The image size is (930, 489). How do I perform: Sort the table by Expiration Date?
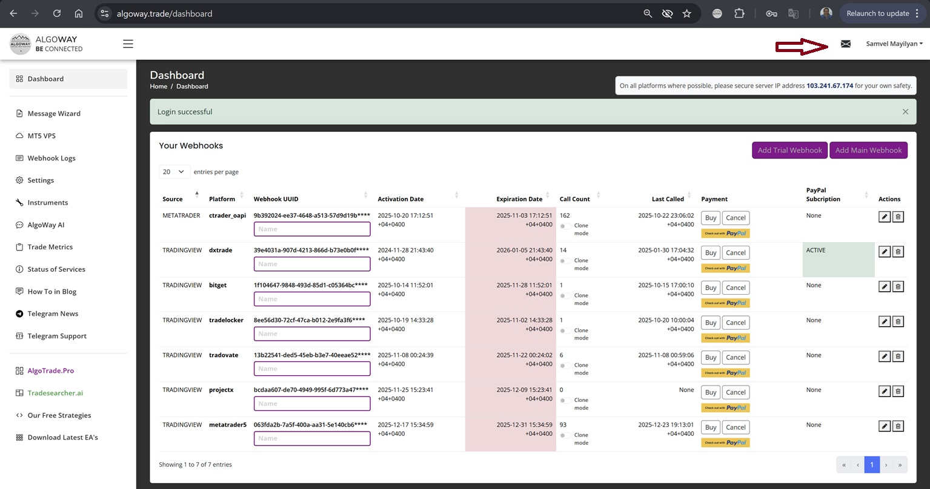click(x=519, y=199)
